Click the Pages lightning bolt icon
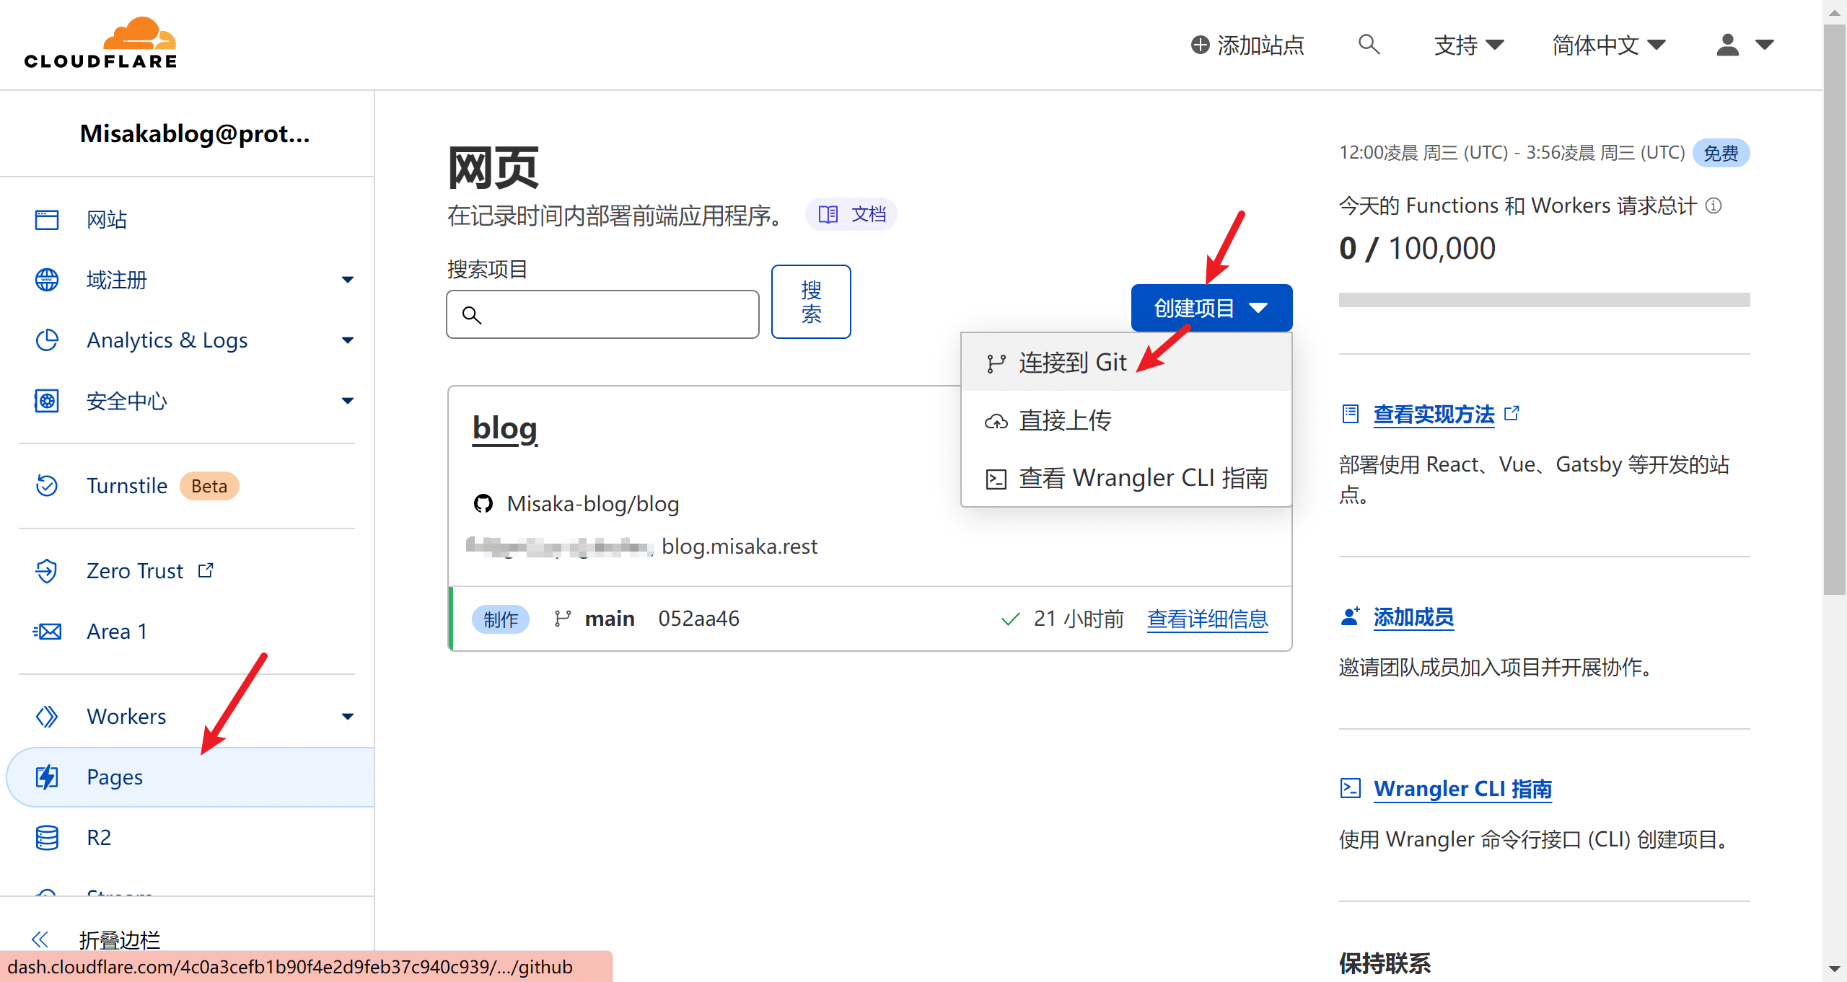The height and width of the screenshot is (982, 1847). pyautogui.click(x=47, y=777)
